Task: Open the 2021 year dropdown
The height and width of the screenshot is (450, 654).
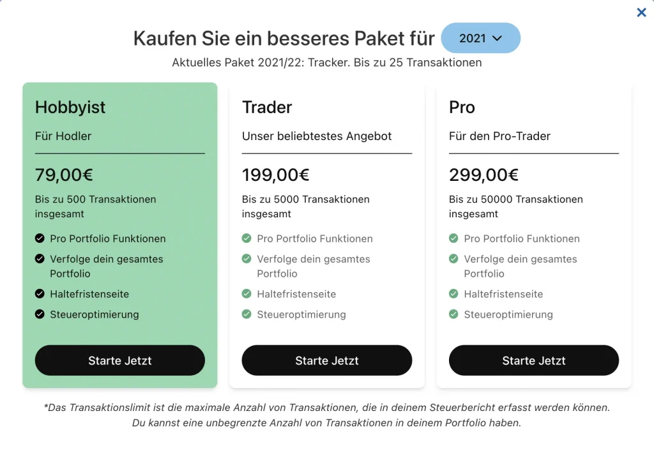Action: [480, 38]
